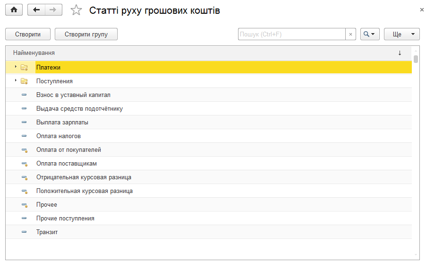Image resolution: width=426 pixels, height=263 pixels.
Task: Select Оплата налогов
Action: [209, 136]
